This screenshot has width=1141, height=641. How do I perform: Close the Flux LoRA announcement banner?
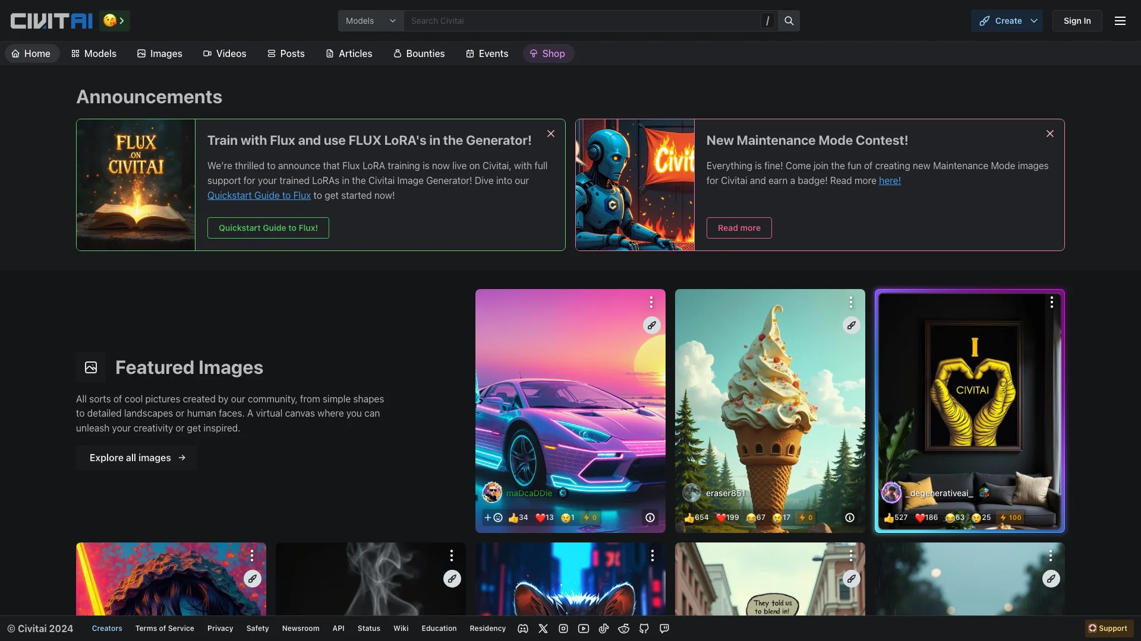click(551, 134)
